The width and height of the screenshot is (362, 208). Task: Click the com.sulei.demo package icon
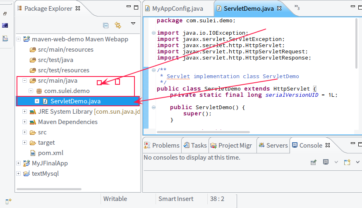click(x=39, y=91)
